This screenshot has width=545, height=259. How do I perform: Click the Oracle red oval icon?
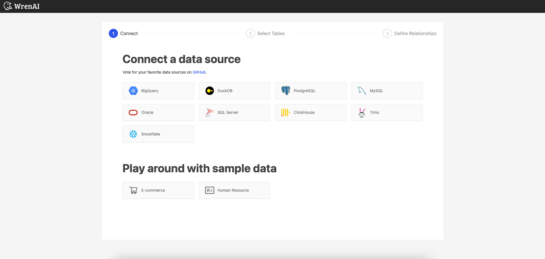coord(133,112)
